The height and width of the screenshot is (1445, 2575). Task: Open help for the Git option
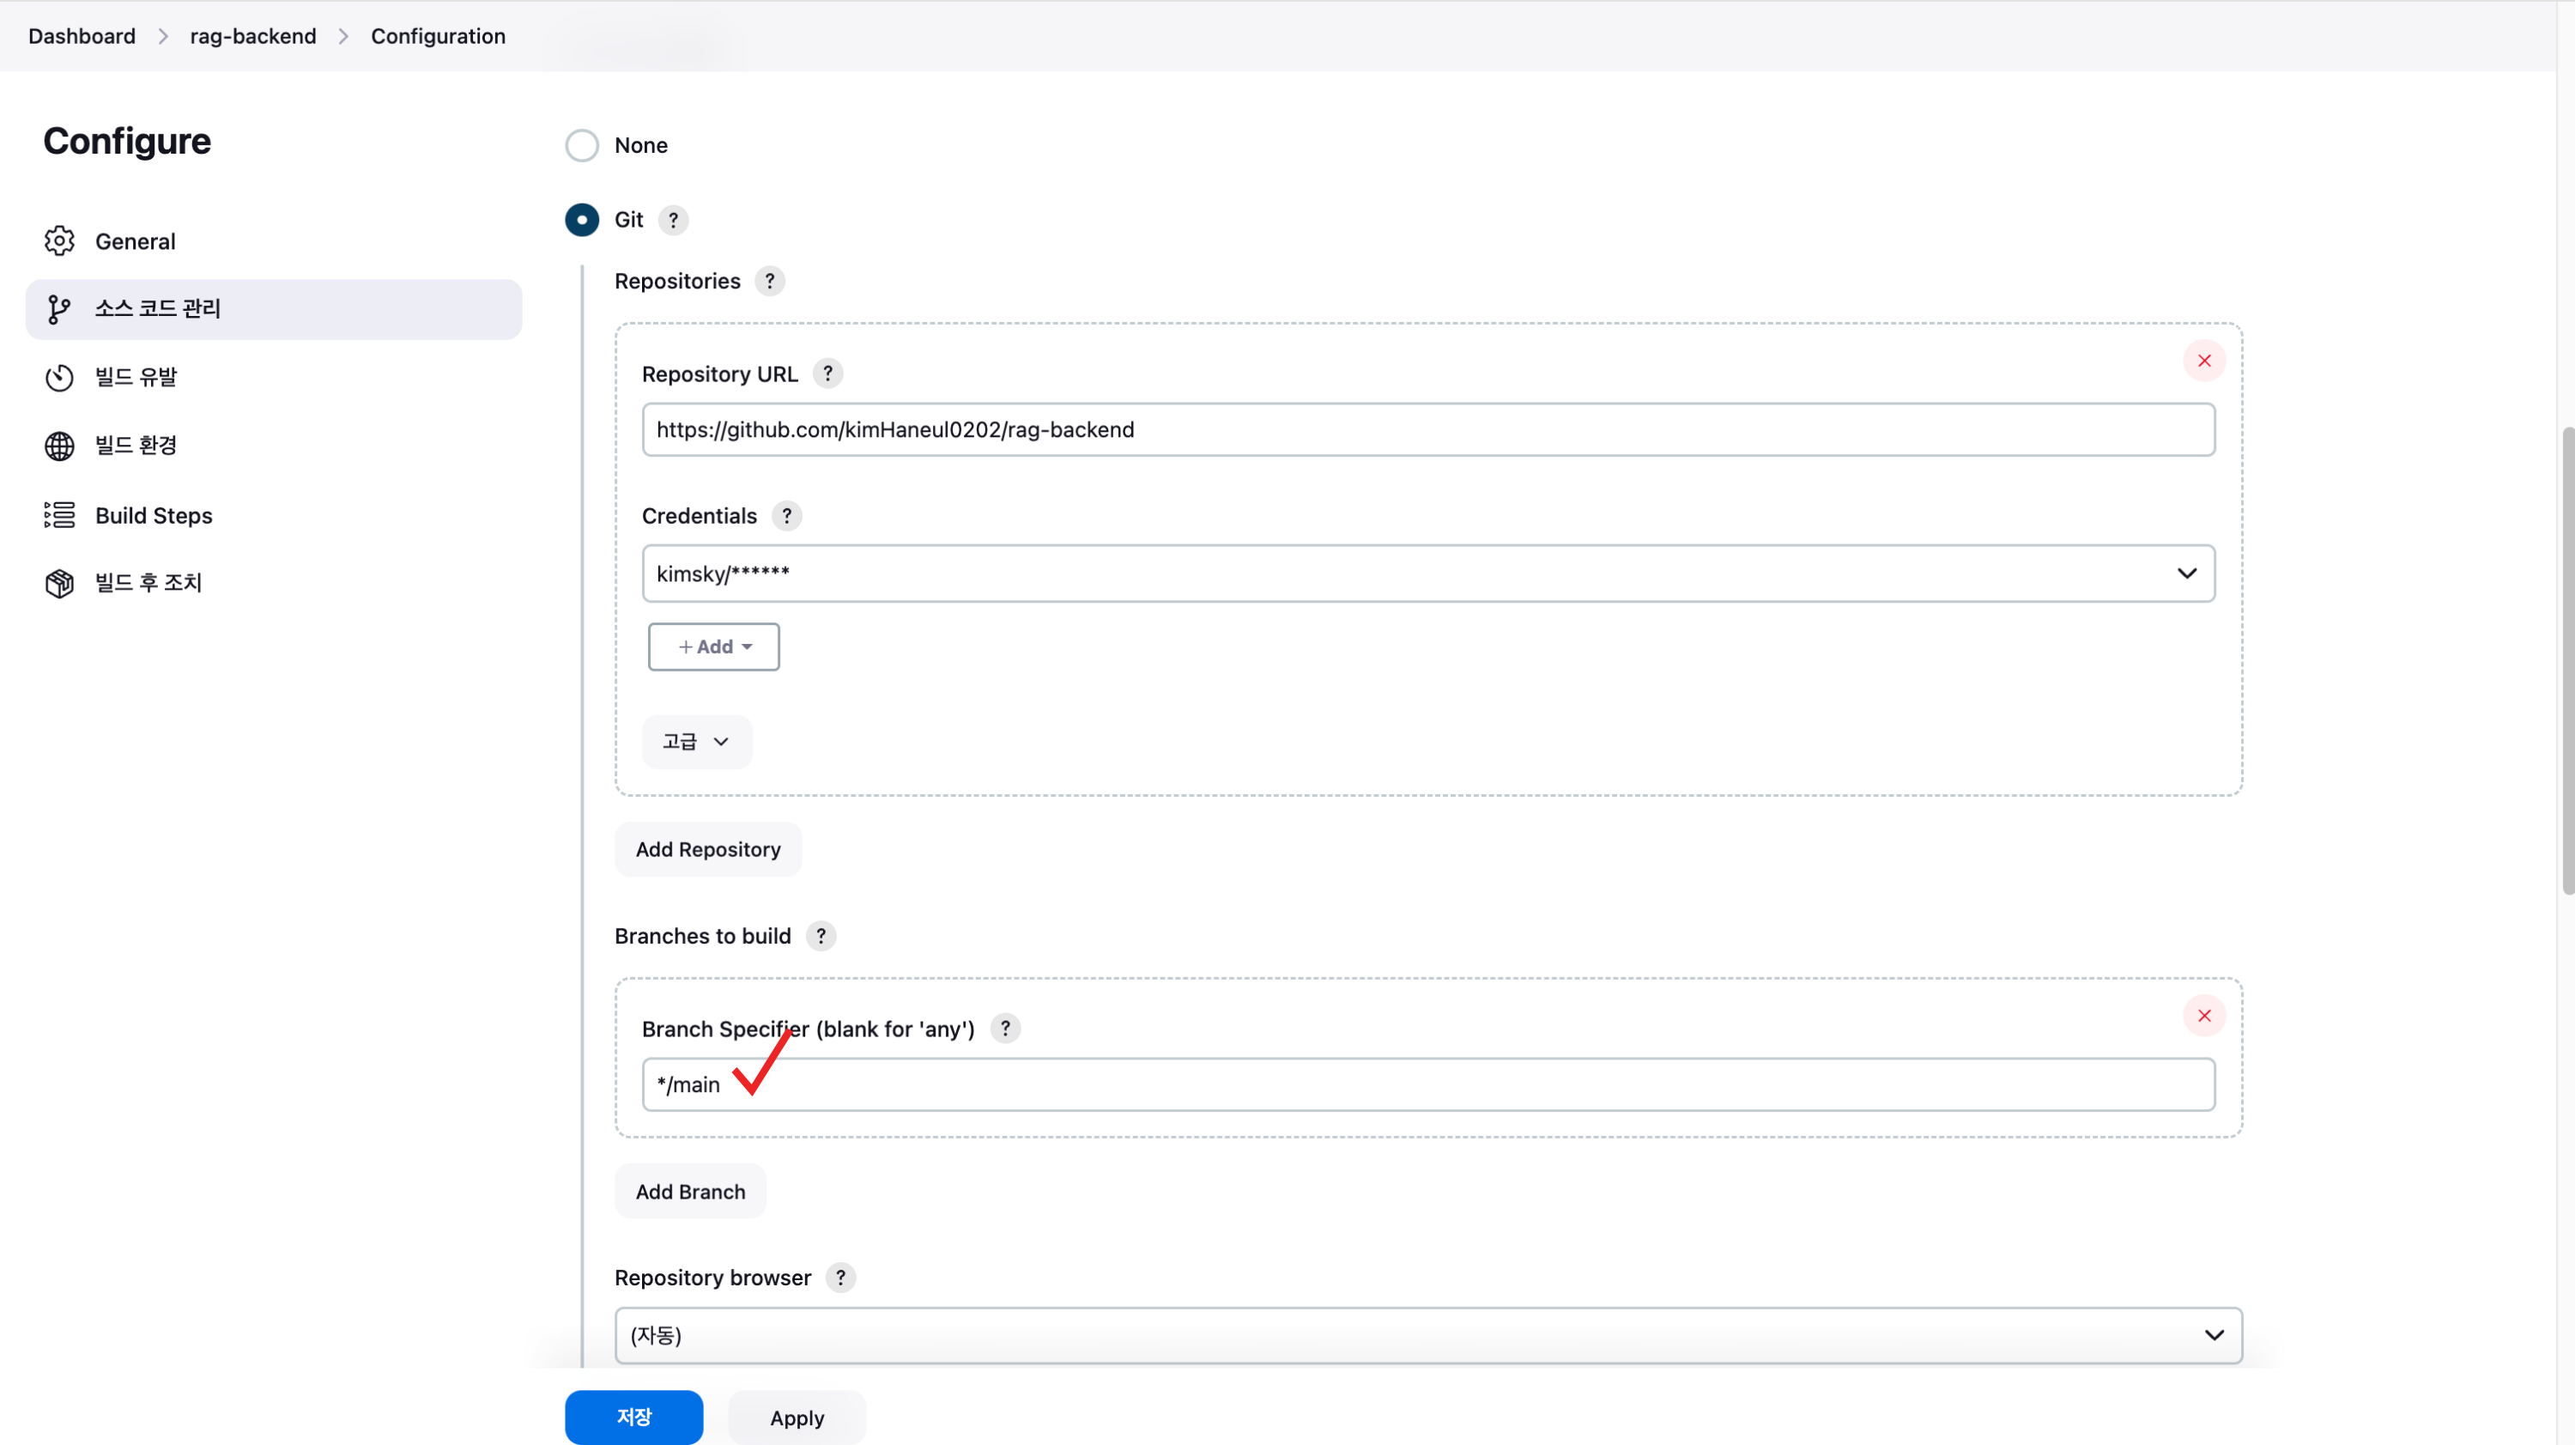tap(674, 220)
